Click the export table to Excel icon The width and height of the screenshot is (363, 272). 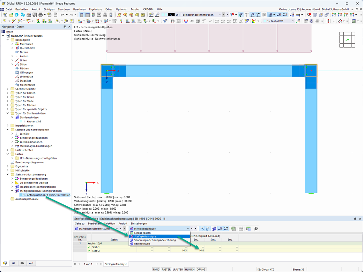tap(234, 228)
